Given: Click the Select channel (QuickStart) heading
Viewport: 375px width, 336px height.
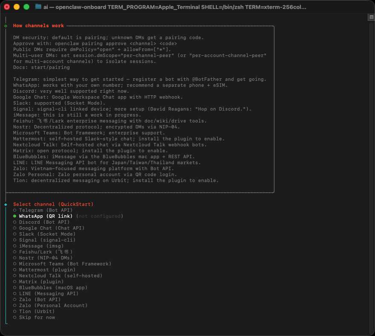Looking at the screenshot, I should coord(53,204).
